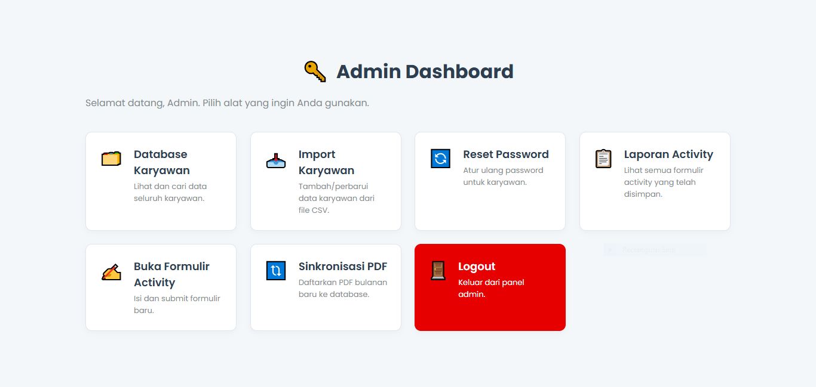The height and width of the screenshot is (387, 816).
Task: Click the Selamat datang welcome message
Action: click(x=226, y=103)
